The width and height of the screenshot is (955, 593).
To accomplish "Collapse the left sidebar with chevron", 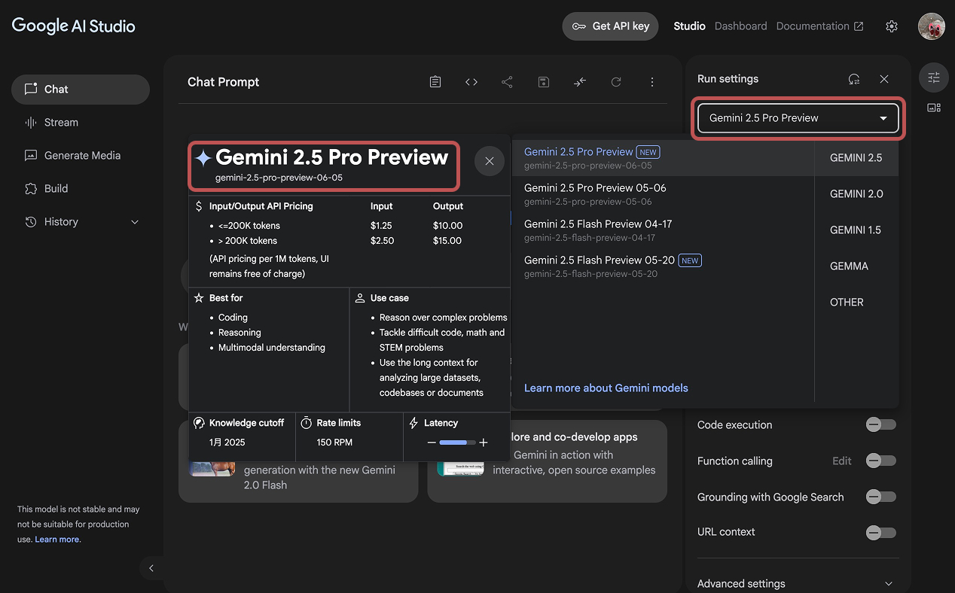I will (151, 568).
